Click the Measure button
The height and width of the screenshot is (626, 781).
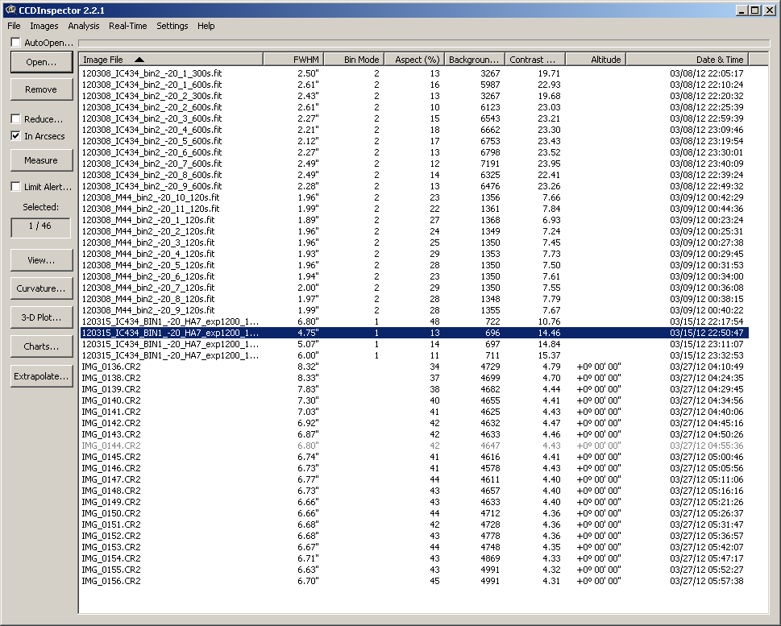(x=41, y=160)
